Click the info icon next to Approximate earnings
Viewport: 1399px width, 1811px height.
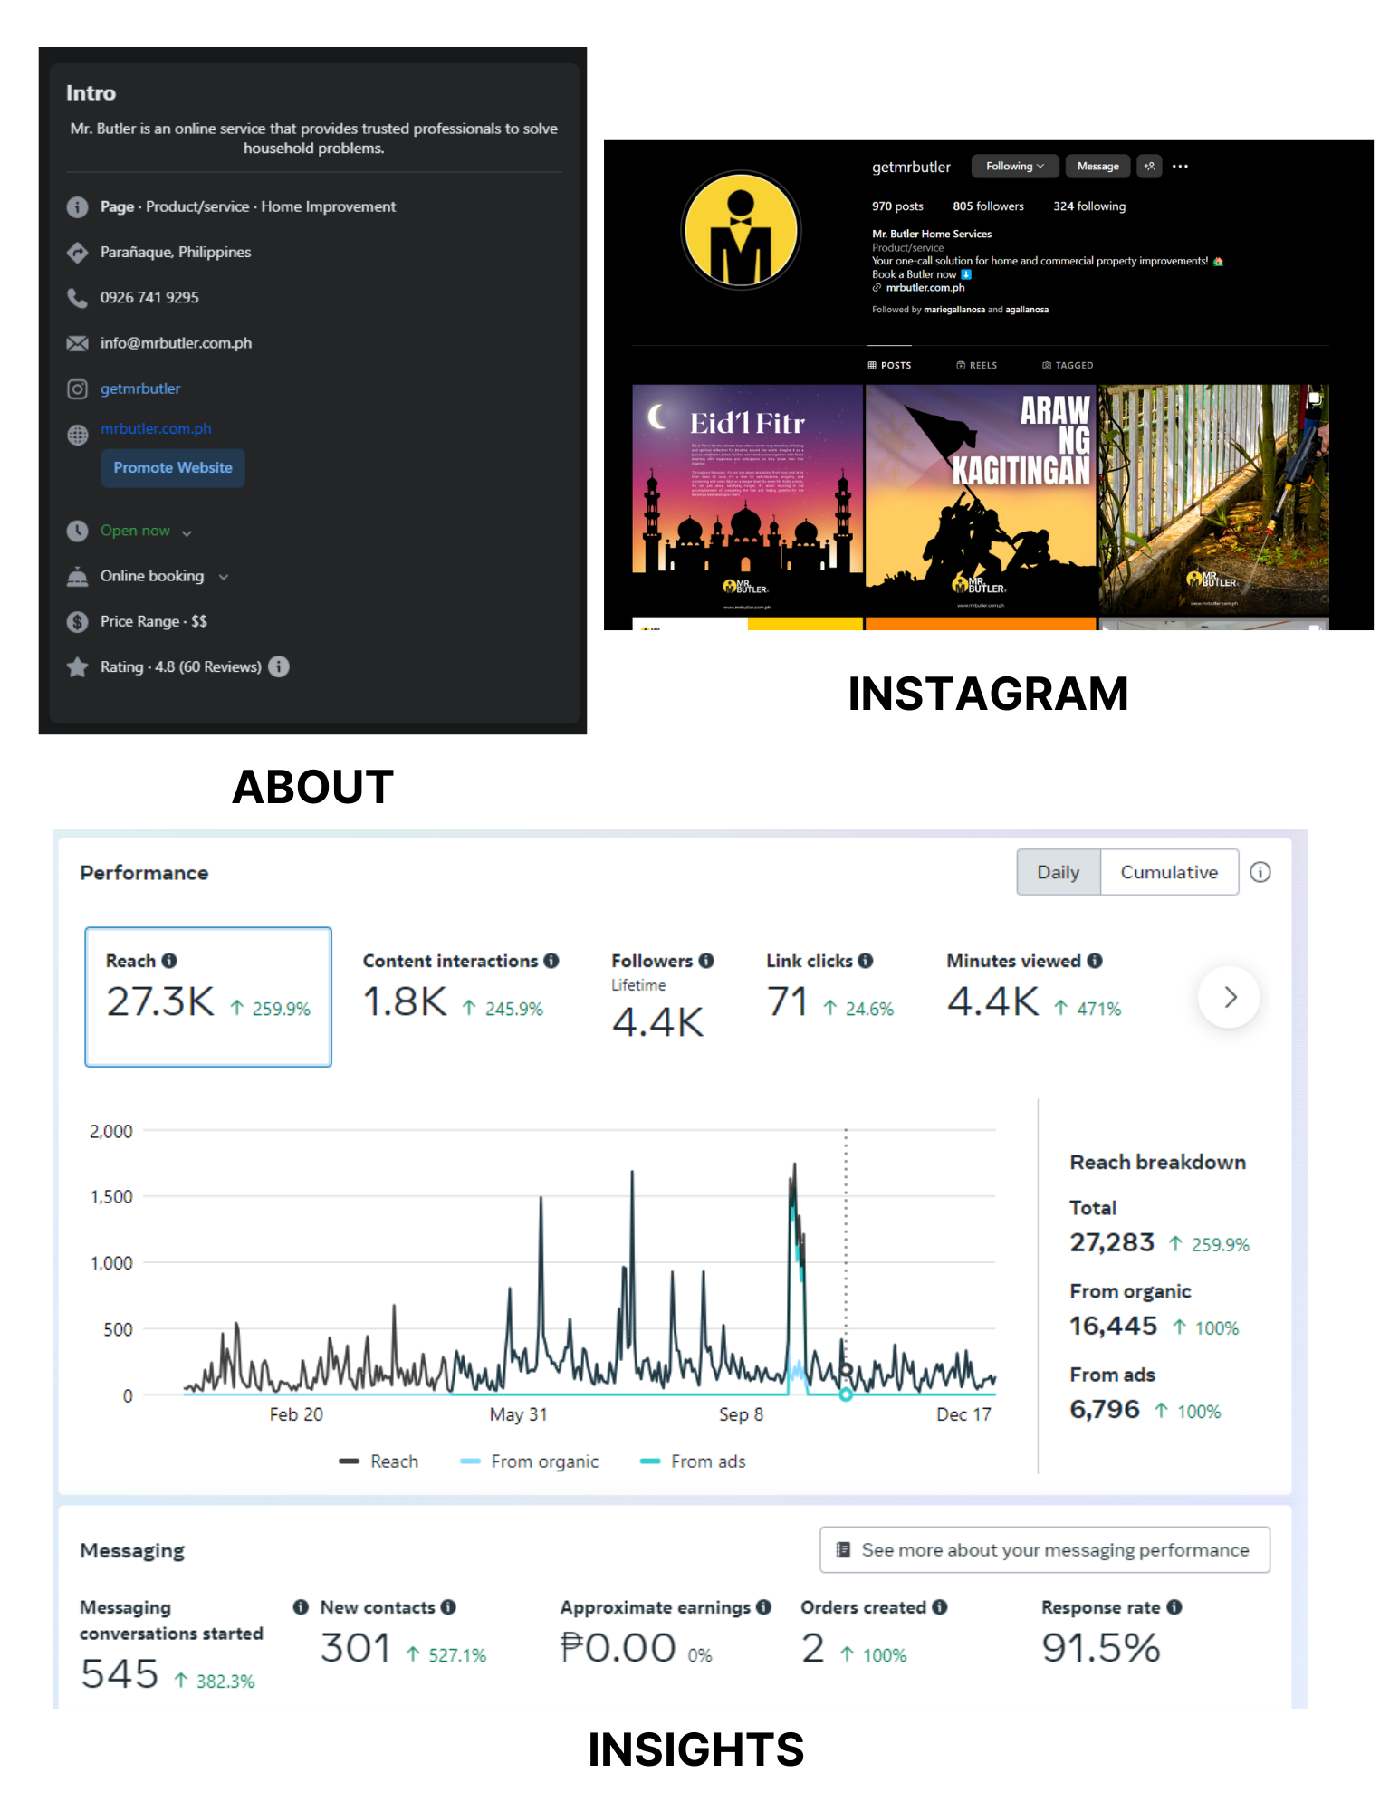pos(764,1607)
